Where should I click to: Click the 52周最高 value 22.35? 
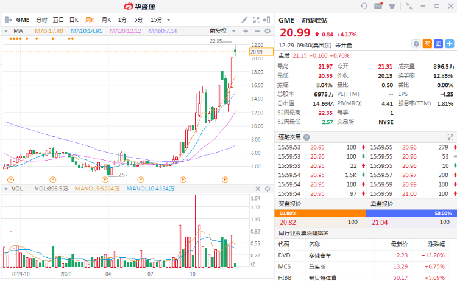coord(325,113)
